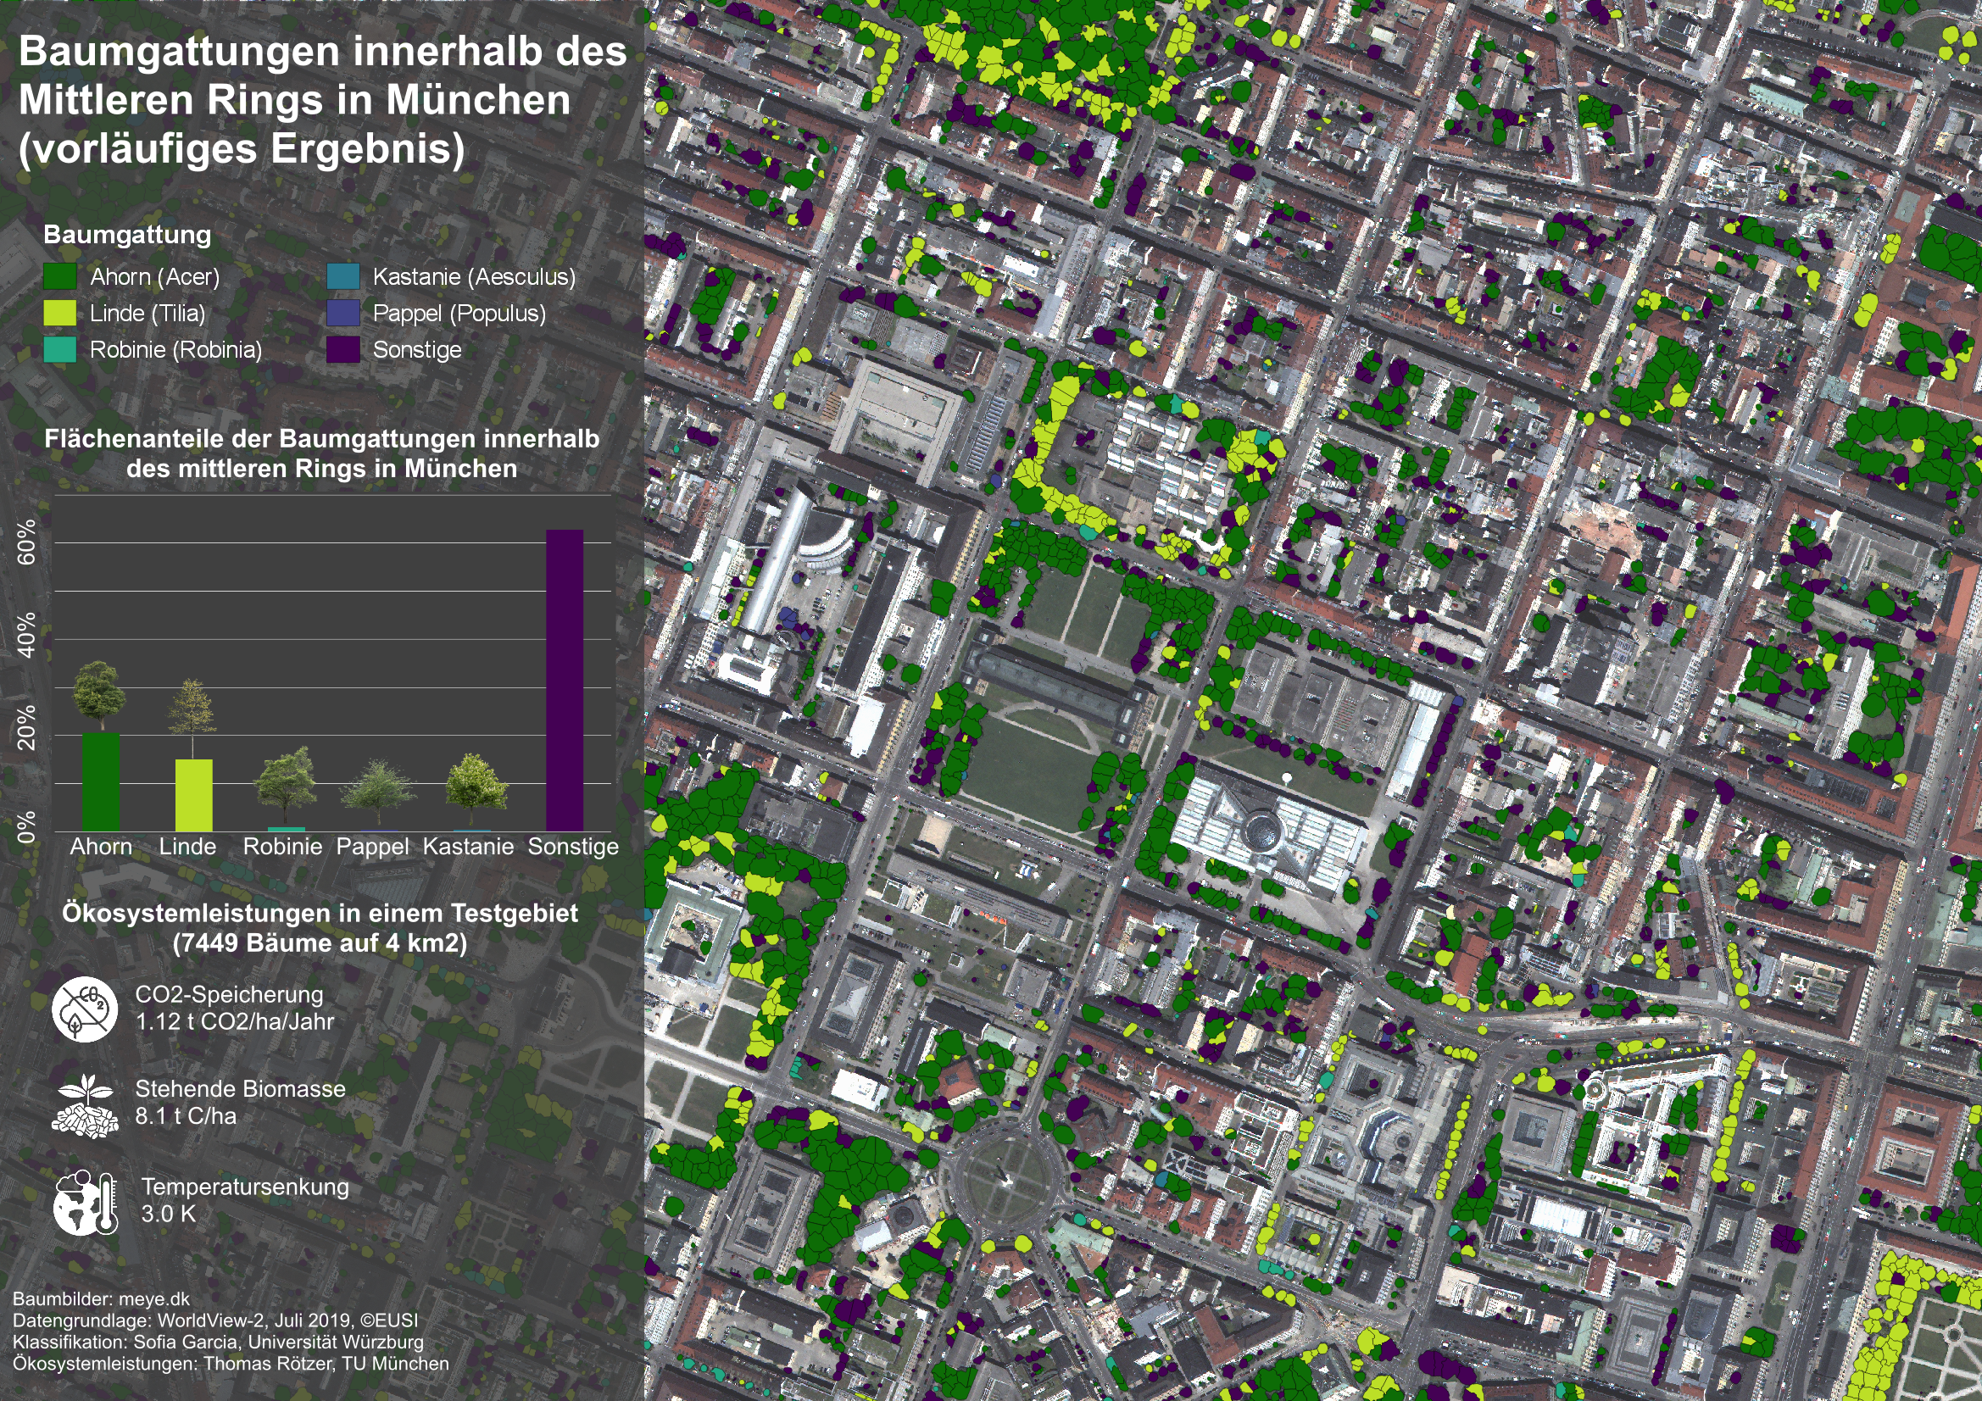Screen dimensions: 1982x1401
Task: Click the Linde (Tilia) yellow-green legend swatch
Action: (x=59, y=313)
